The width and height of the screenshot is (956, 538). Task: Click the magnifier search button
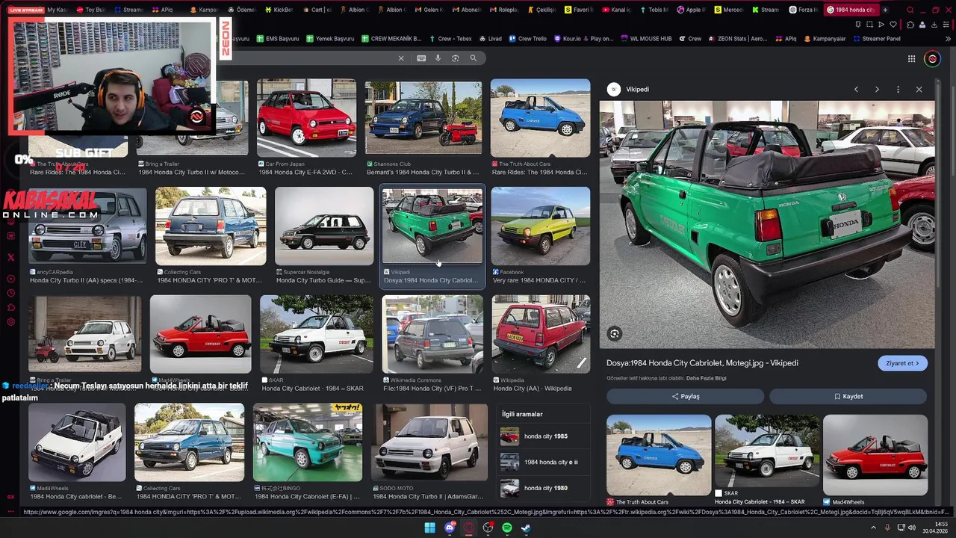473,58
